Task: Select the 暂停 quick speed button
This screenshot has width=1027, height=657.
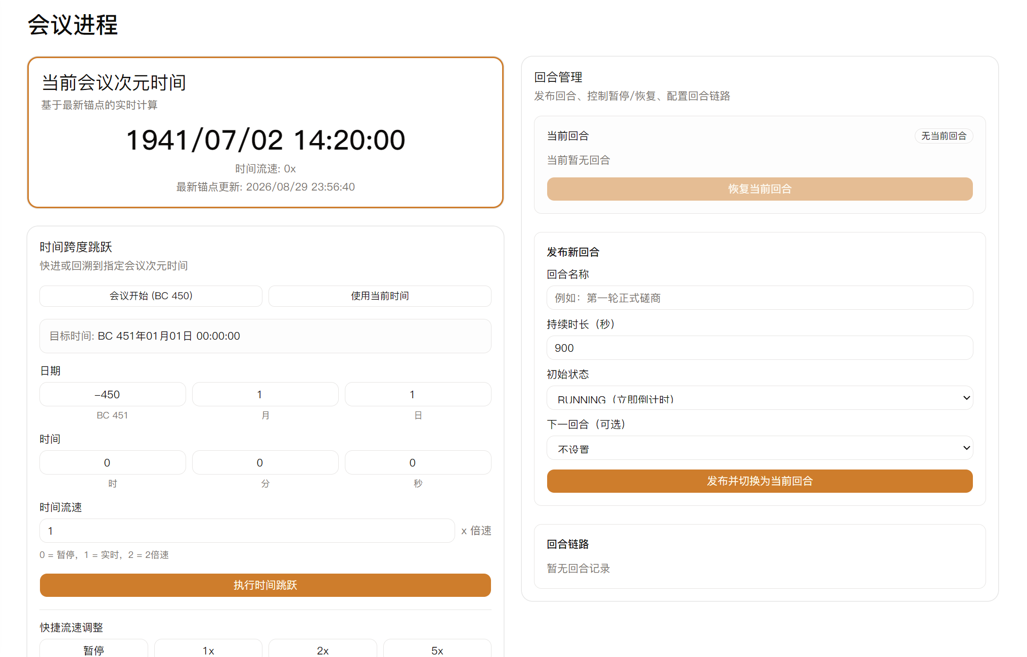Action: click(94, 649)
